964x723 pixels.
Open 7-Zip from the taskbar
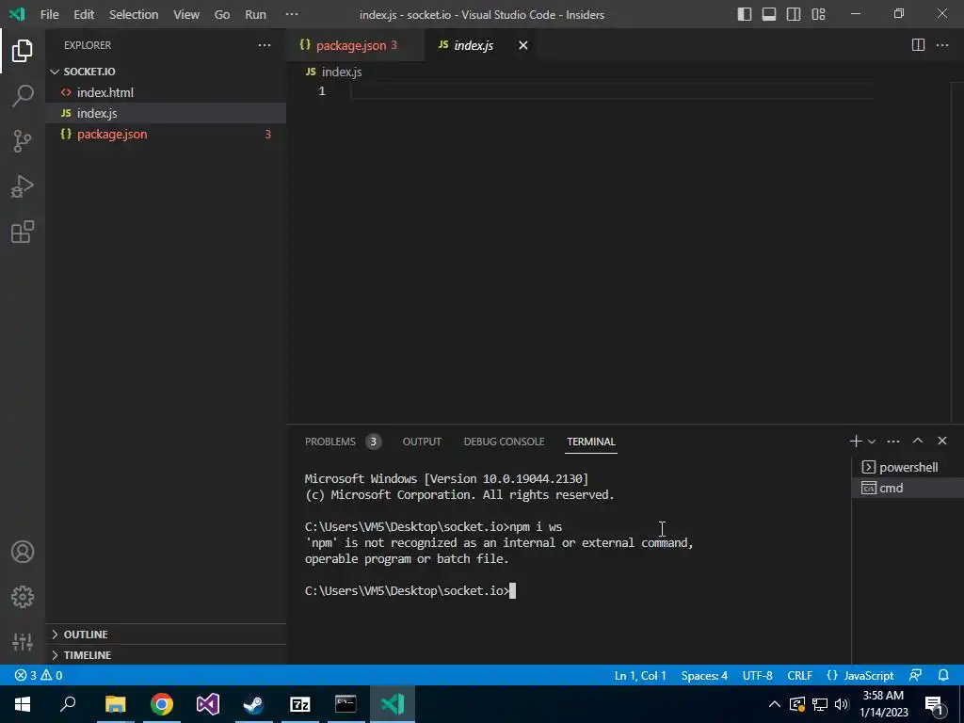tap(299, 704)
